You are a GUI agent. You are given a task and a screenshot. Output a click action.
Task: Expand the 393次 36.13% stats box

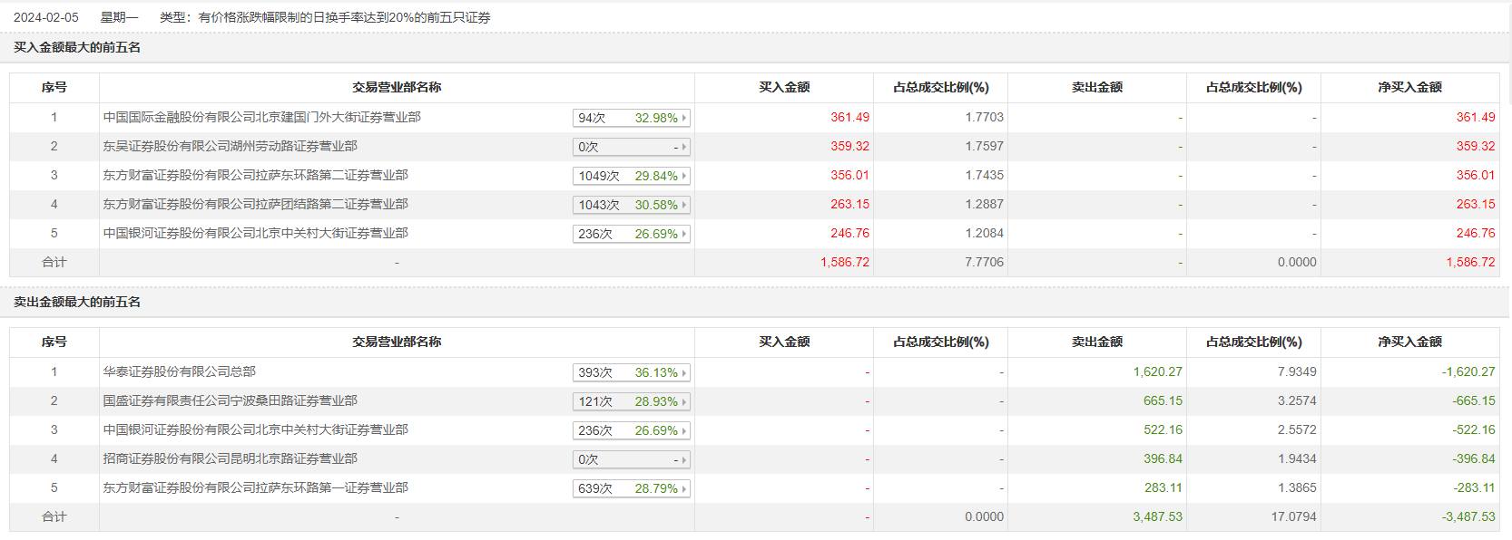click(632, 372)
